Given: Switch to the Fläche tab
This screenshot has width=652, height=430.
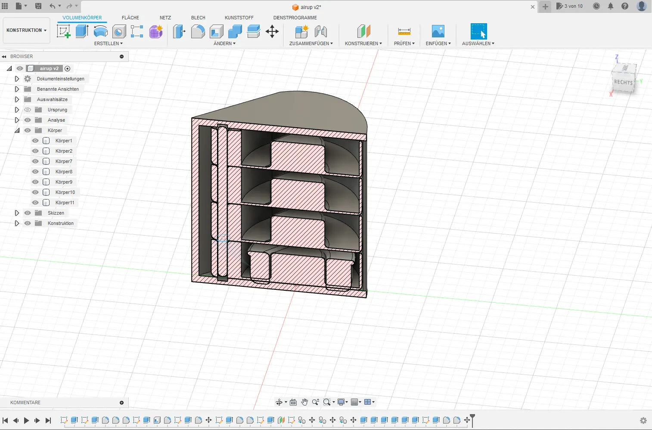Looking at the screenshot, I should 130,18.
